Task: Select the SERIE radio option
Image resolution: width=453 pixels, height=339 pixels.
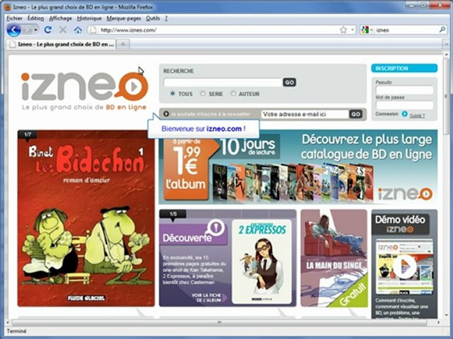Action: tap(203, 93)
